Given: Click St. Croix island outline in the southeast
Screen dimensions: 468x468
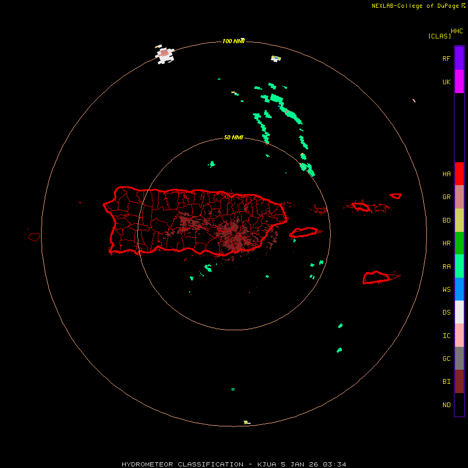Looking at the screenshot, I should [376, 278].
